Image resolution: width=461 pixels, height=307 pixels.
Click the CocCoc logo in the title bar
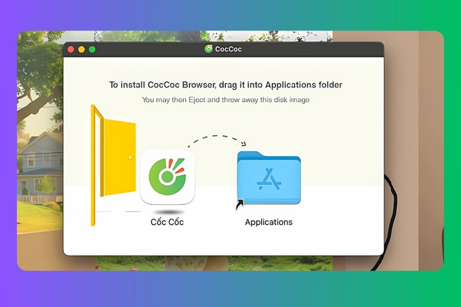pyautogui.click(x=208, y=49)
